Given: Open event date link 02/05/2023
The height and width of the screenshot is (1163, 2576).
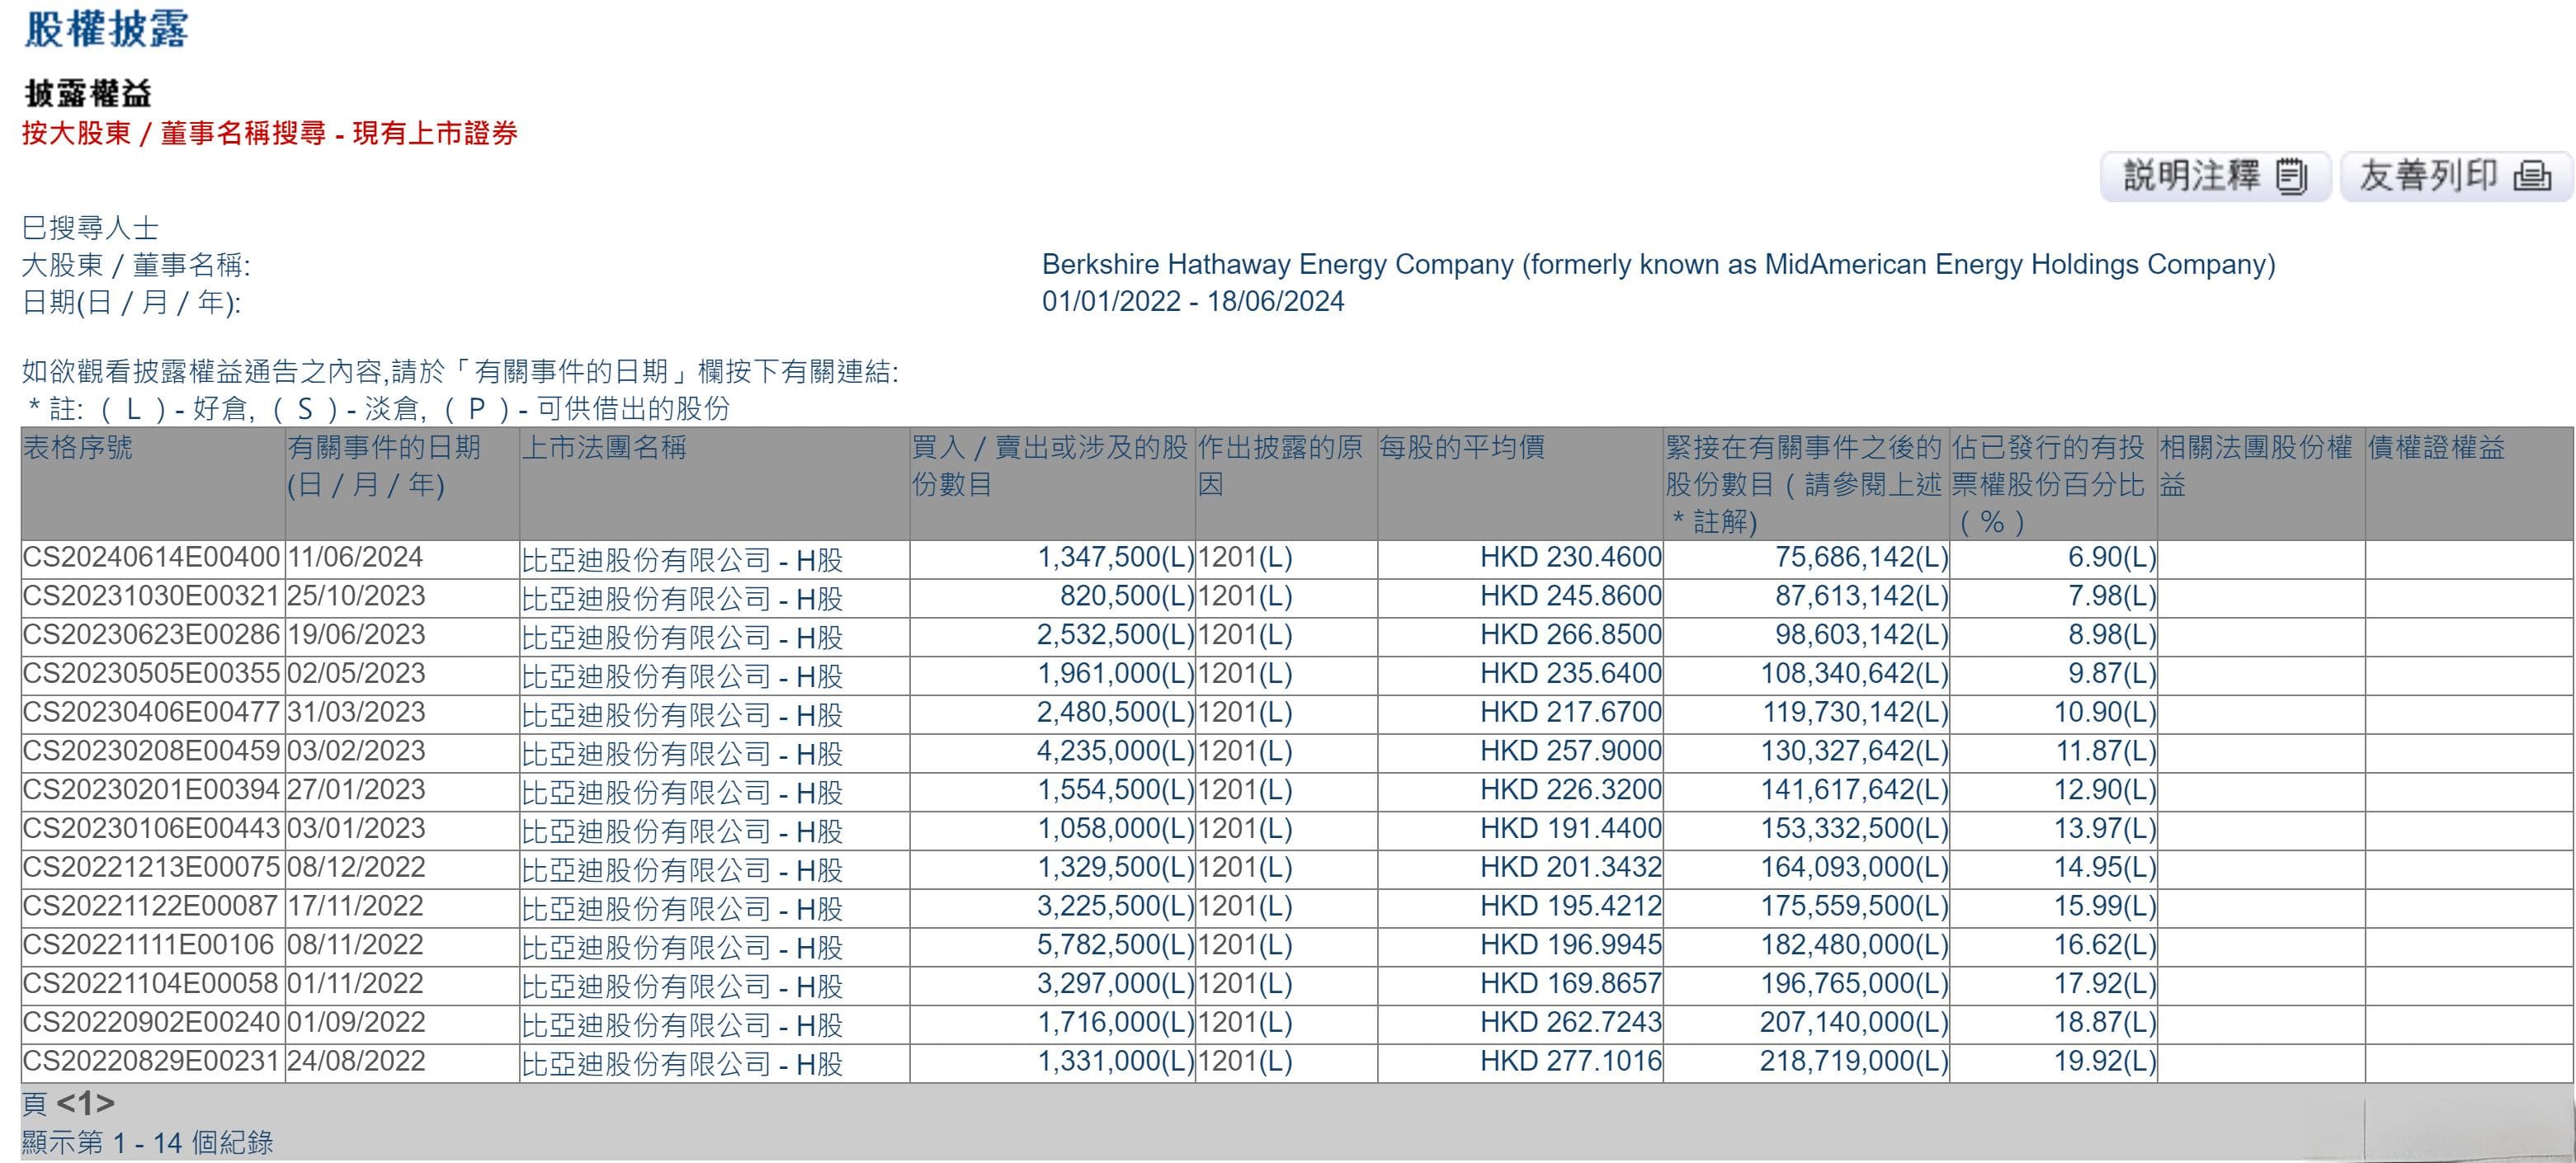Looking at the screenshot, I should point(356,674).
